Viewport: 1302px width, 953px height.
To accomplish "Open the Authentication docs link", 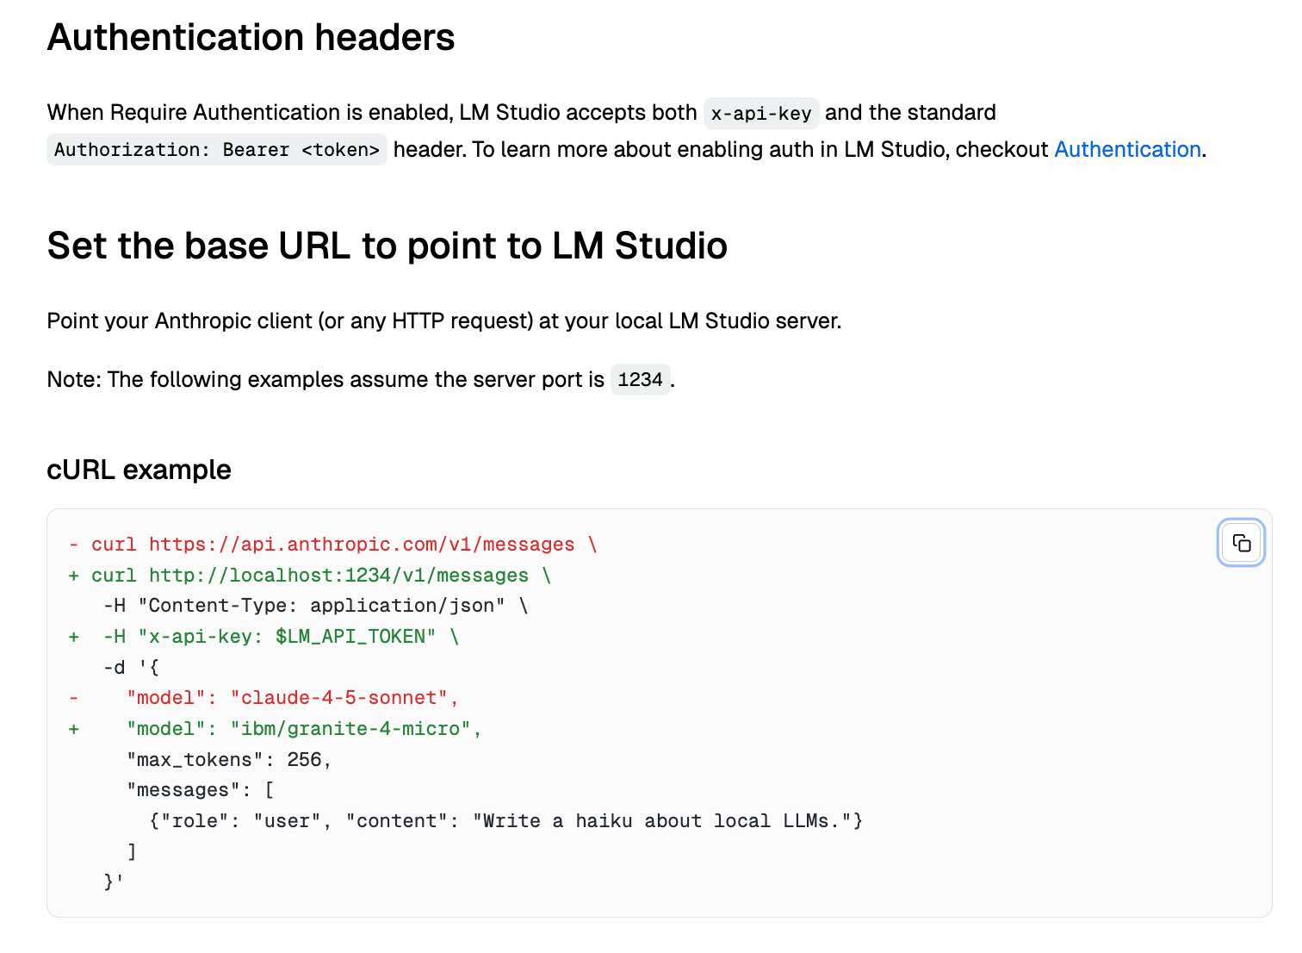I will [1127, 149].
